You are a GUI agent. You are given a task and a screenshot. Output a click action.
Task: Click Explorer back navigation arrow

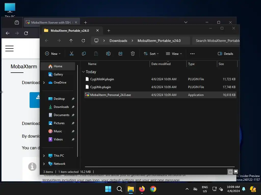click(47, 41)
